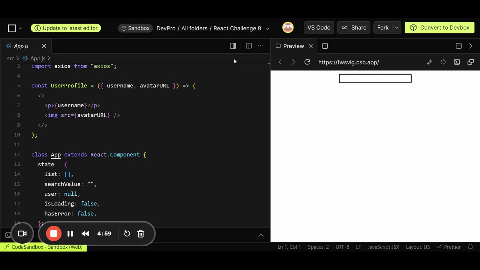Switch to the App.js editor tab
This screenshot has width=480, height=270.
(x=21, y=46)
